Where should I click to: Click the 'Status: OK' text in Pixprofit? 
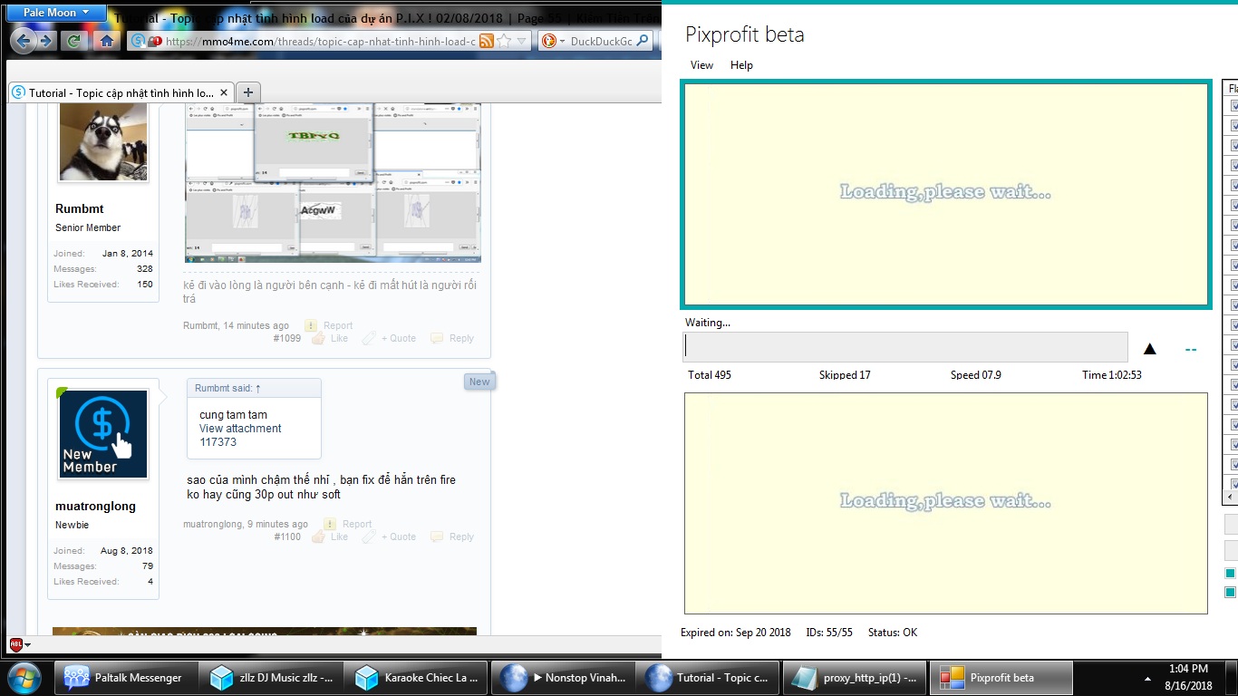coord(893,633)
